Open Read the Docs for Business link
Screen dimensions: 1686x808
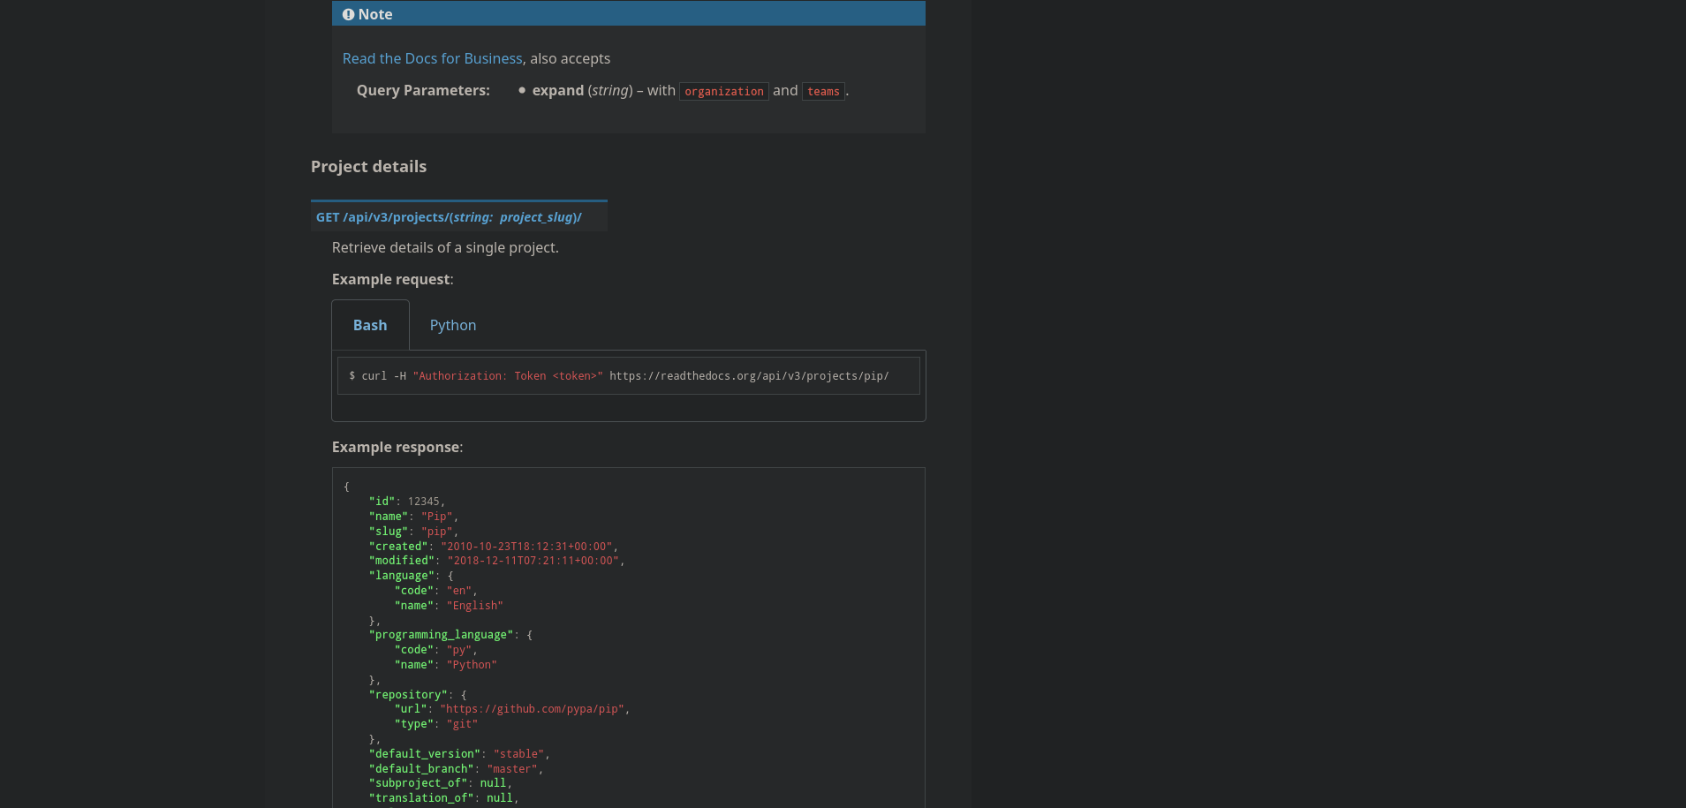[x=433, y=58]
